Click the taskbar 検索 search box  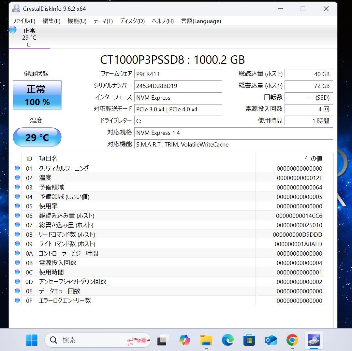(x=98, y=340)
